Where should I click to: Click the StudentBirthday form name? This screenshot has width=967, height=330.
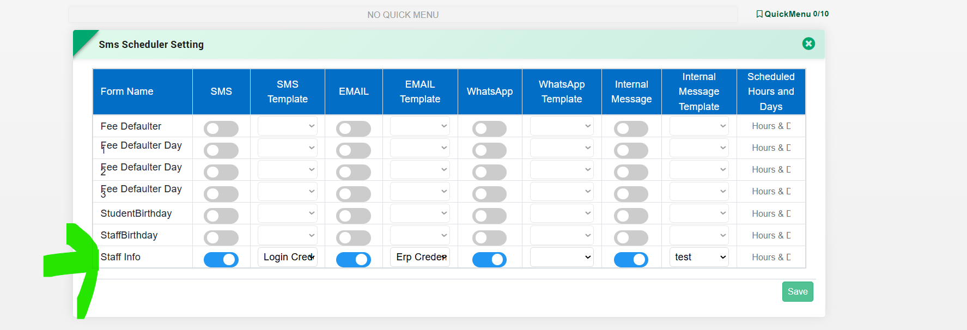136,213
